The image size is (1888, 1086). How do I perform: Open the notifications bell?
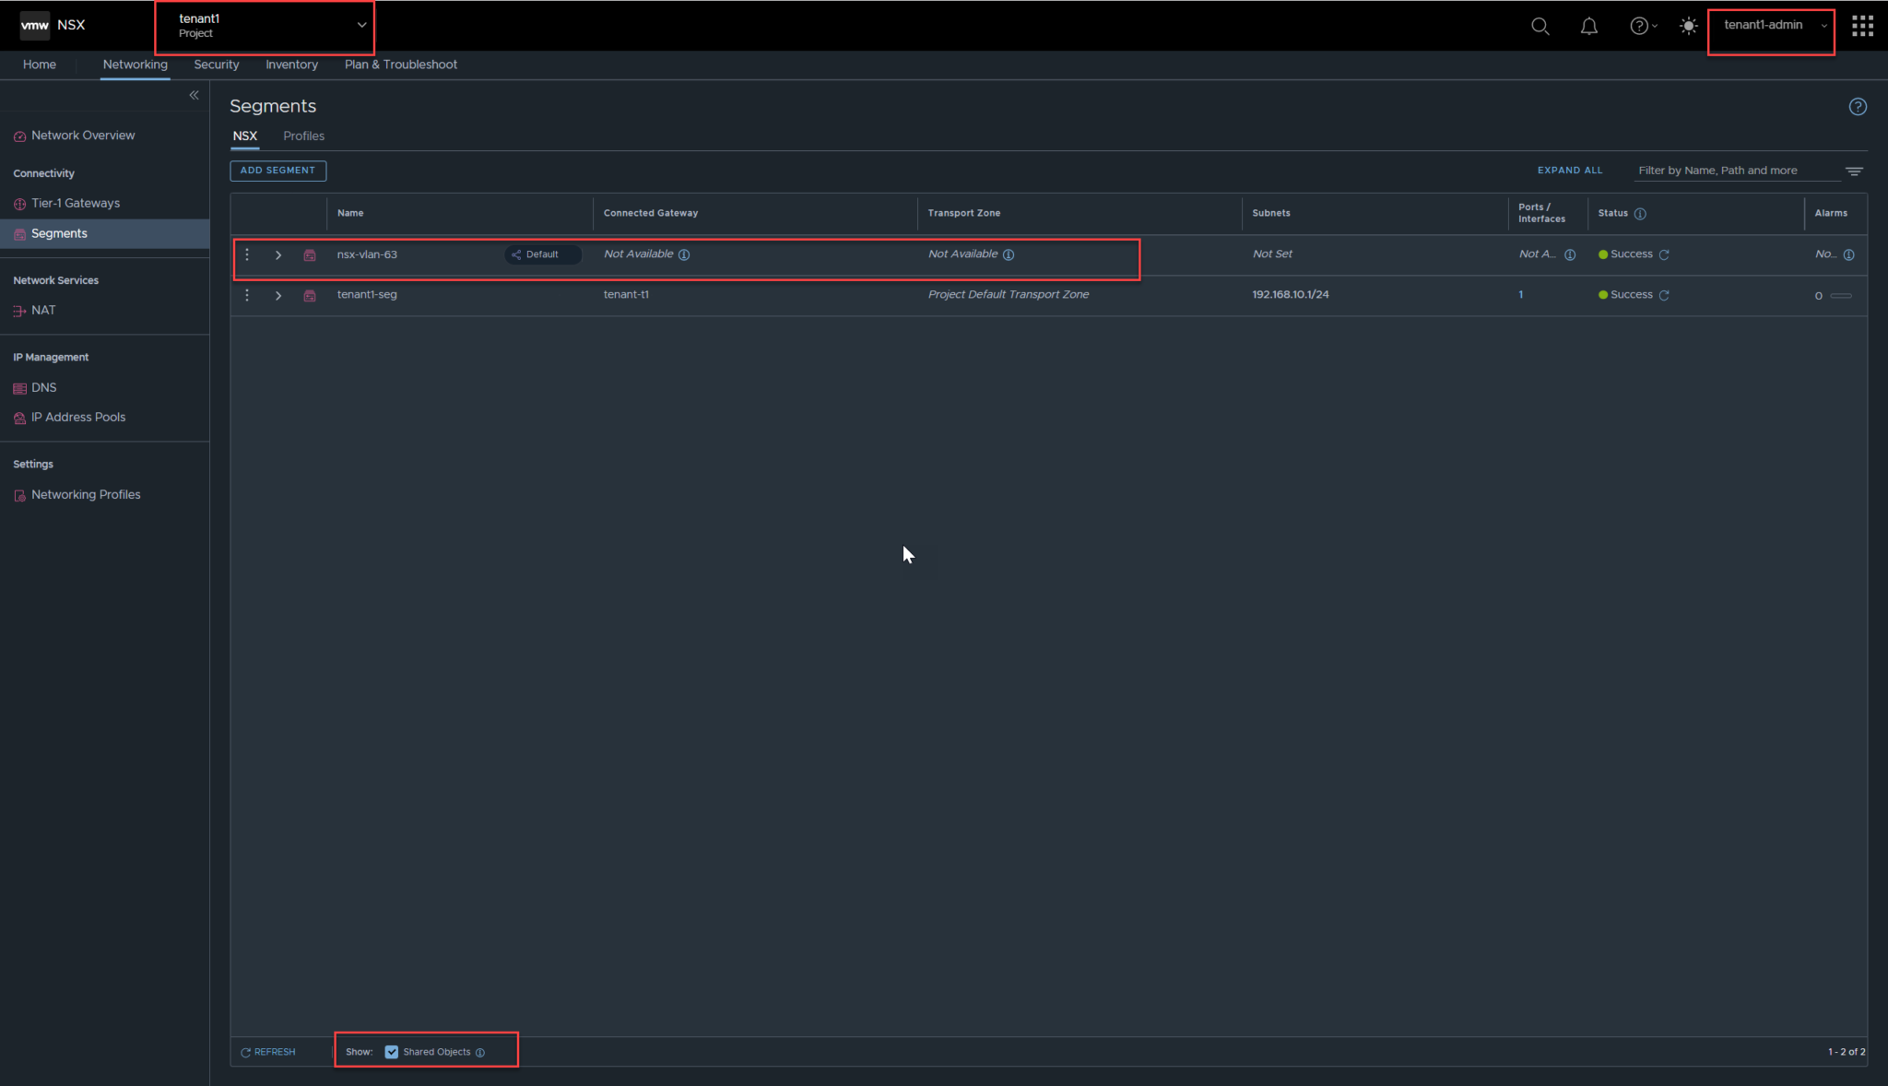coord(1589,26)
